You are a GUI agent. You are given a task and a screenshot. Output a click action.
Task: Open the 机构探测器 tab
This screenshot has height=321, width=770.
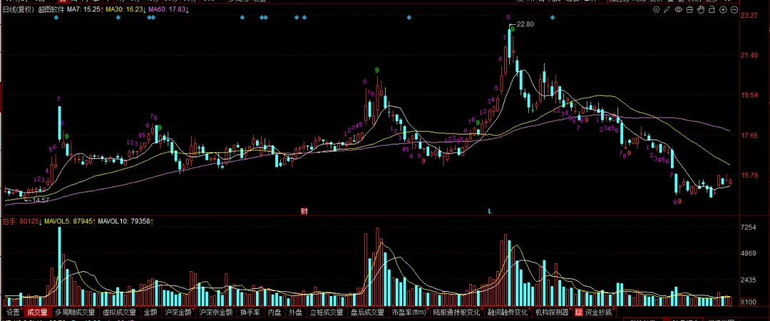[551, 312]
